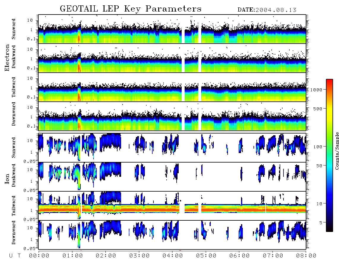This screenshot has height=261, width=339.
Task: Click the '0.05' tick of Ion Dawnward panel
Action: (x=29, y=249)
